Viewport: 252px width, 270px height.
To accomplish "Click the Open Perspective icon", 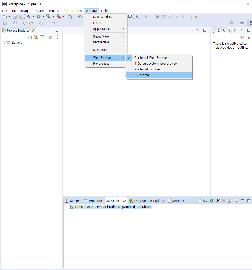I will click(x=242, y=23).
